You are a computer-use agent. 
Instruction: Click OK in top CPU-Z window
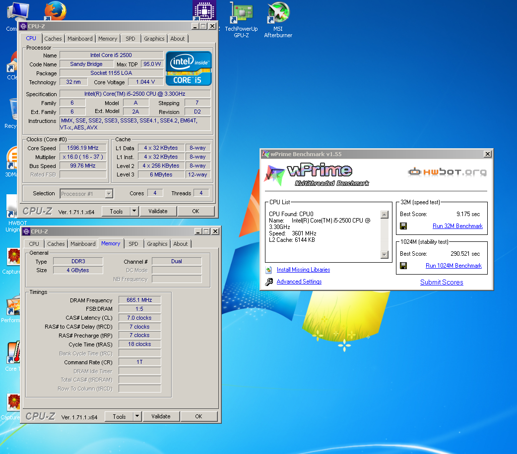pyautogui.click(x=195, y=211)
